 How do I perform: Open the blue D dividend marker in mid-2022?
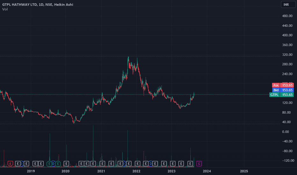coord(151,164)
